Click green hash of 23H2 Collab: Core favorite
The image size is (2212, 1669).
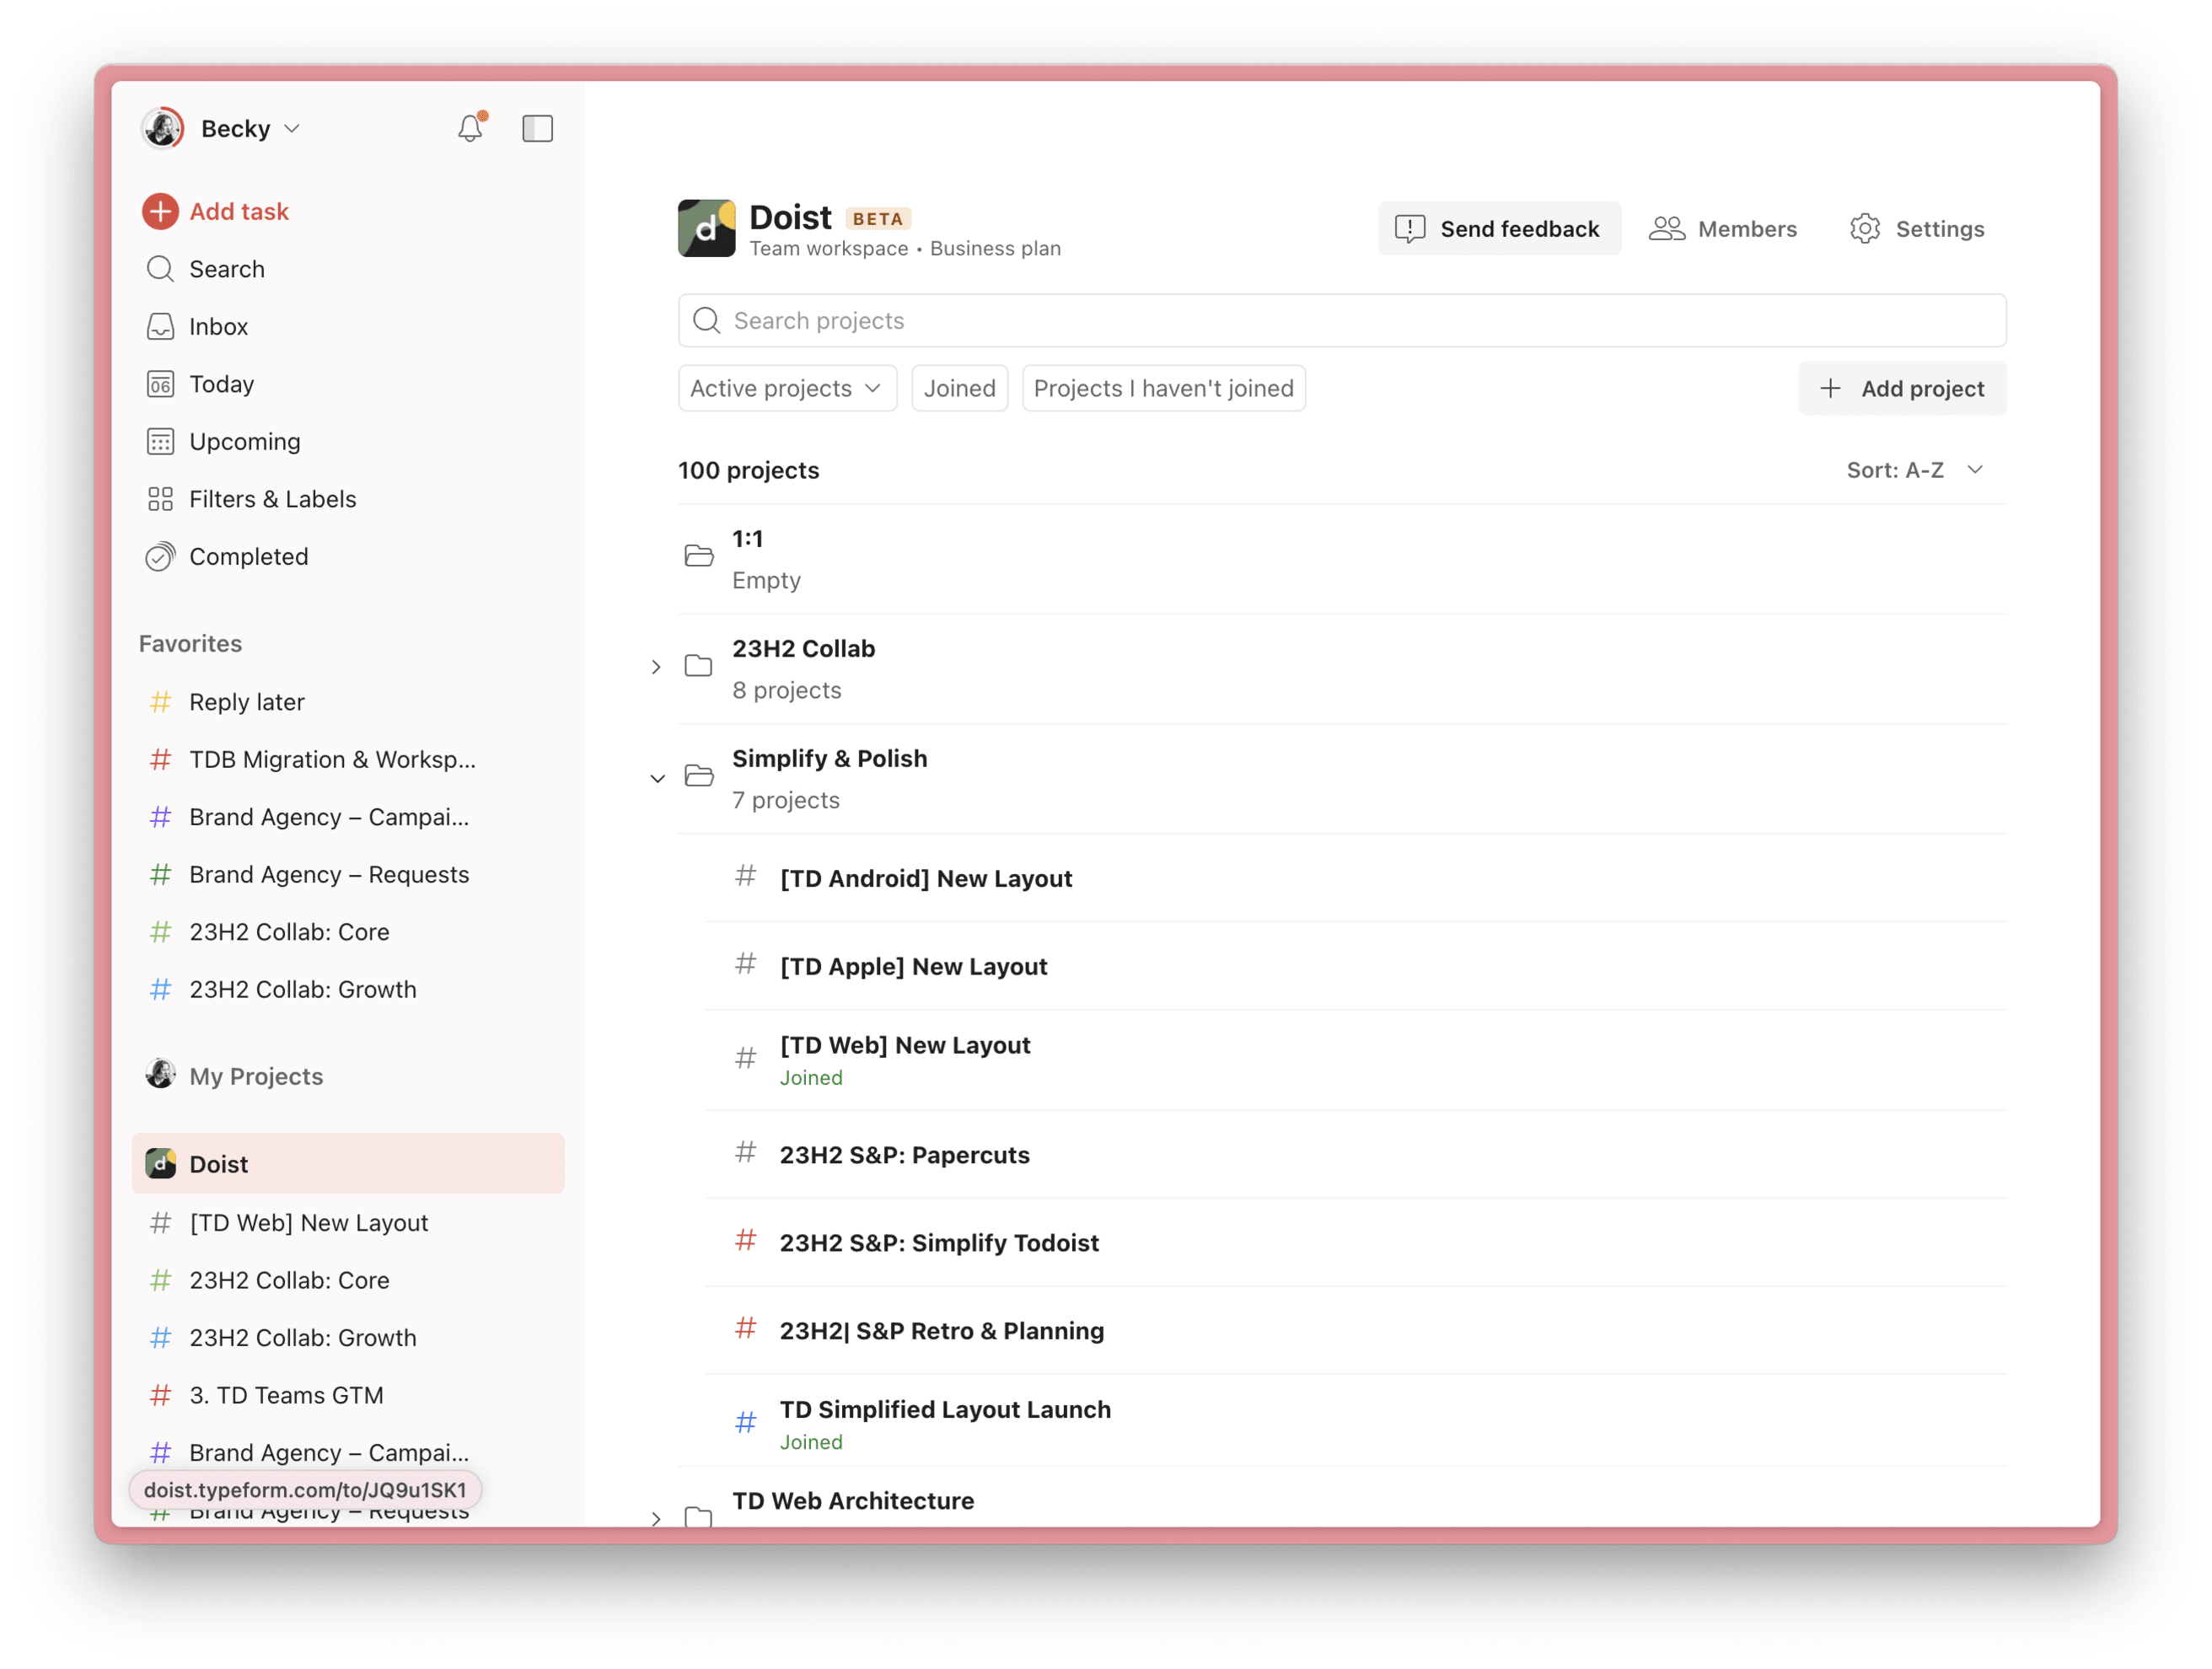pos(160,932)
